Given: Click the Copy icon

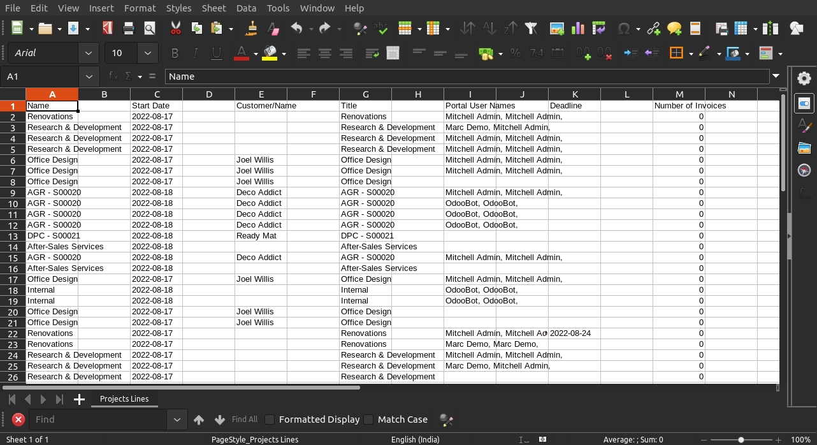Looking at the screenshot, I should point(197,28).
